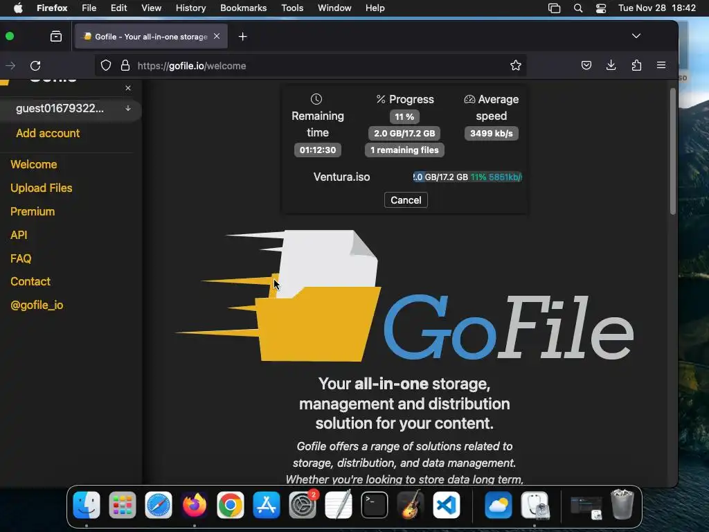709x532 pixels.
Task: Go to Upload Files page
Action: tap(42, 188)
